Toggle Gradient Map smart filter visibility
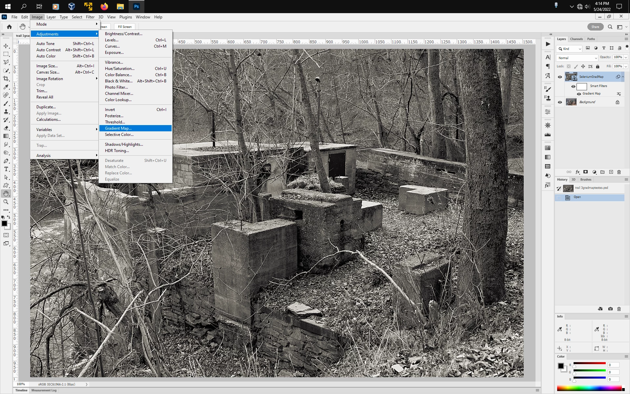630x394 pixels. tap(579, 94)
